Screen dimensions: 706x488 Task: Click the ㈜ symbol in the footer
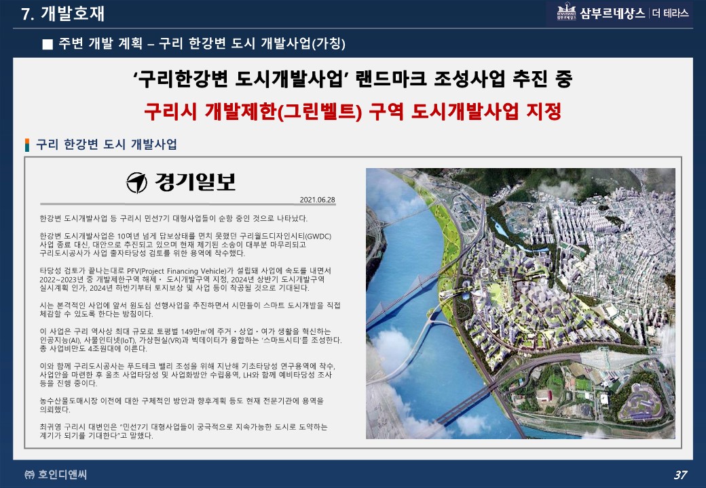[29, 473]
